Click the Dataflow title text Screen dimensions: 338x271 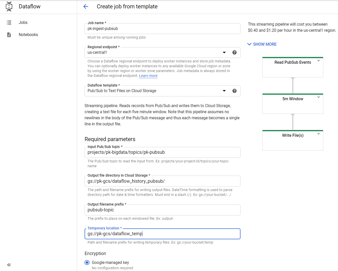pyautogui.click(x=30, y=7)
